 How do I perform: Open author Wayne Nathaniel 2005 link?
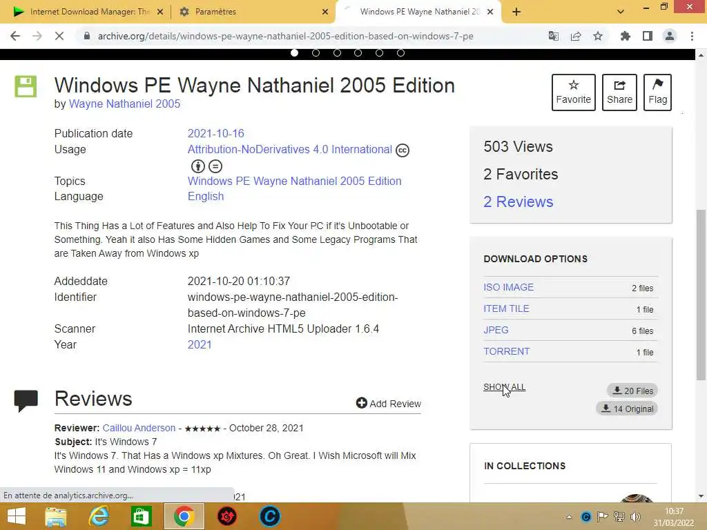click(x=124, y=104)
